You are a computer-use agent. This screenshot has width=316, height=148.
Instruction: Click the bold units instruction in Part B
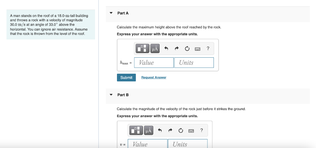(x=157, y=116)
